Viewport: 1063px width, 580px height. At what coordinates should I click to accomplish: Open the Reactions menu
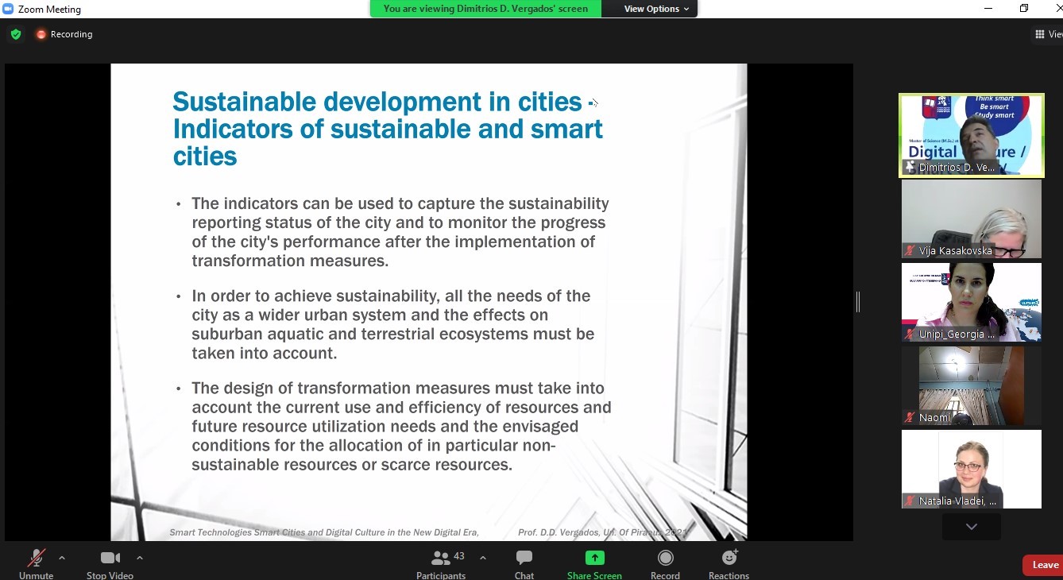point(729,563)
